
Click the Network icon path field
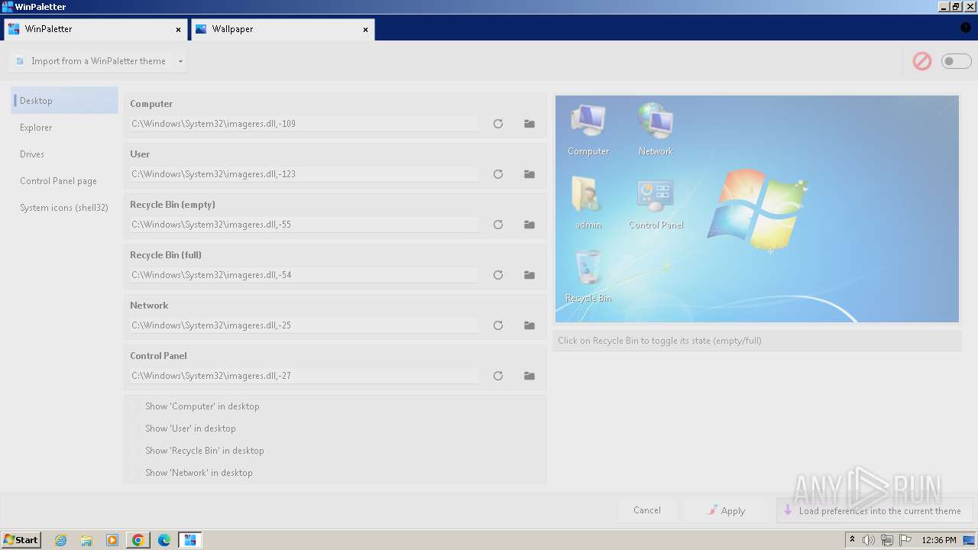[304, 325]
